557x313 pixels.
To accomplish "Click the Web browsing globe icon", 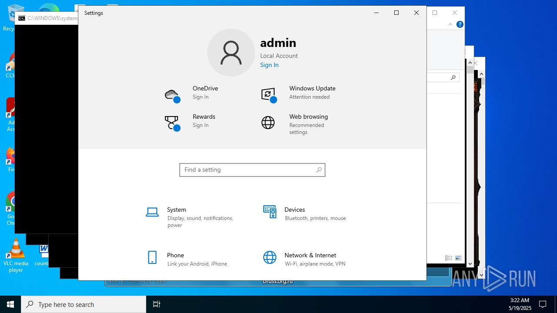I will point(268,123).
